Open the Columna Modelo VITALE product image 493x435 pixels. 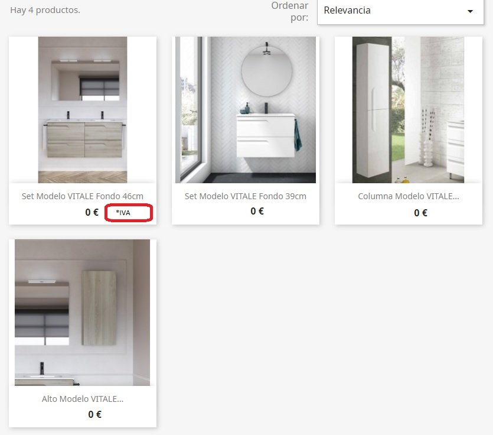[408, 109]
